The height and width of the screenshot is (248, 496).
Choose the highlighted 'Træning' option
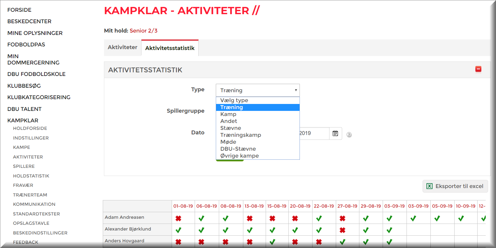(258, 107)
